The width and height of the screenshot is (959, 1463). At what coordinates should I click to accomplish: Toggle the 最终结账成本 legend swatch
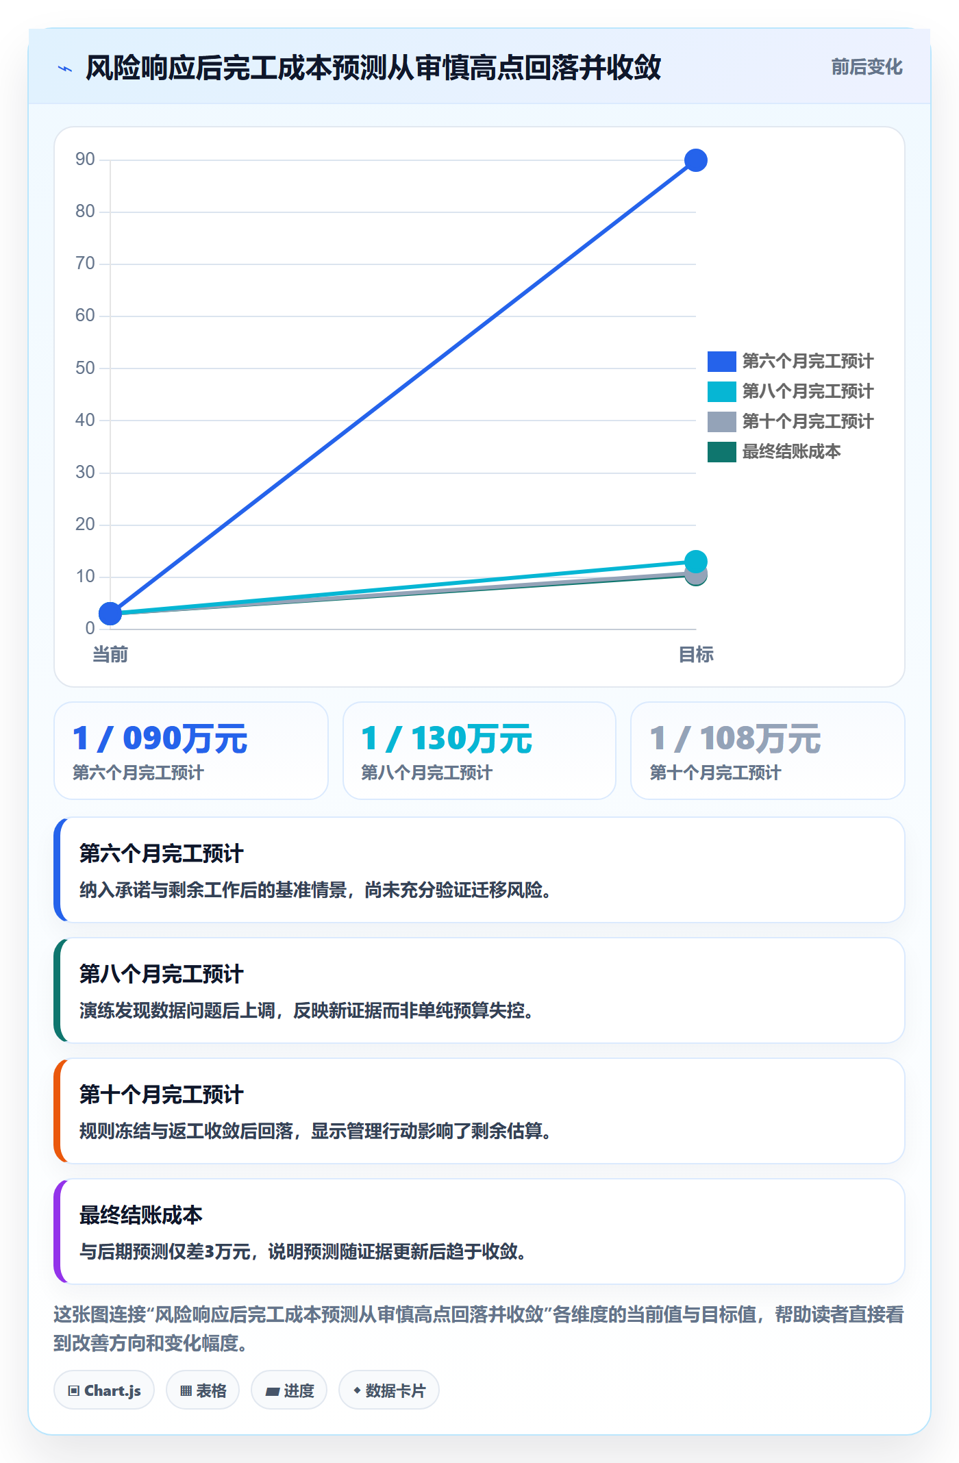721,451
